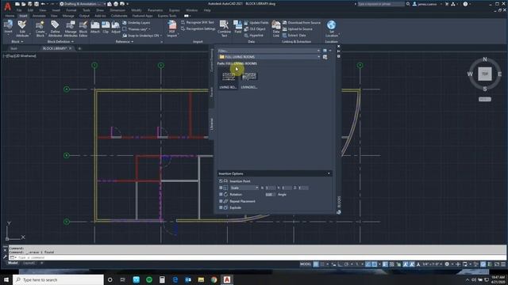Open the Drafting & Annotation workspace dropdown
This screenshot has height=285, width=508.
(x=83, y=4)
